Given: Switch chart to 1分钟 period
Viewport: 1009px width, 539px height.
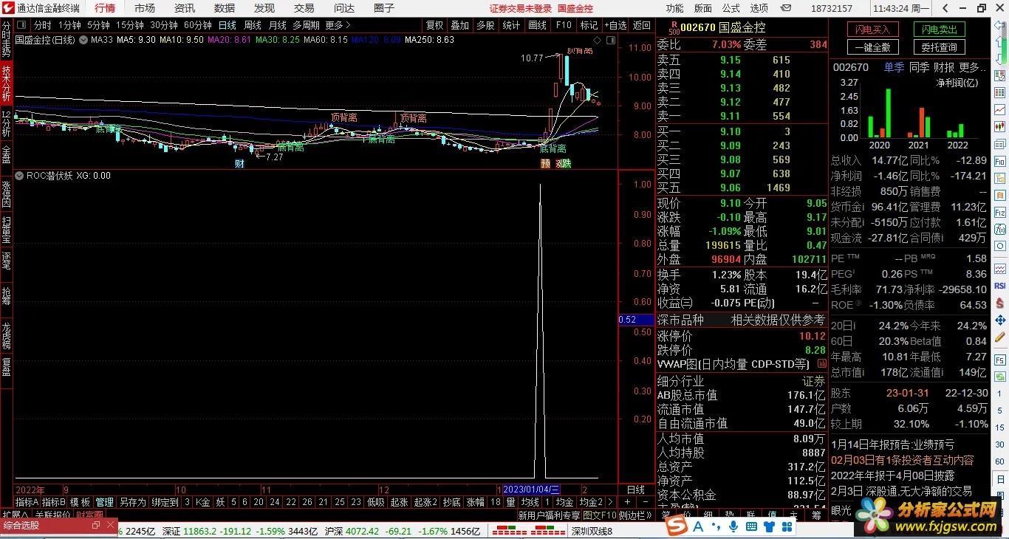Looking at the screenshot, I should point(69,25).
